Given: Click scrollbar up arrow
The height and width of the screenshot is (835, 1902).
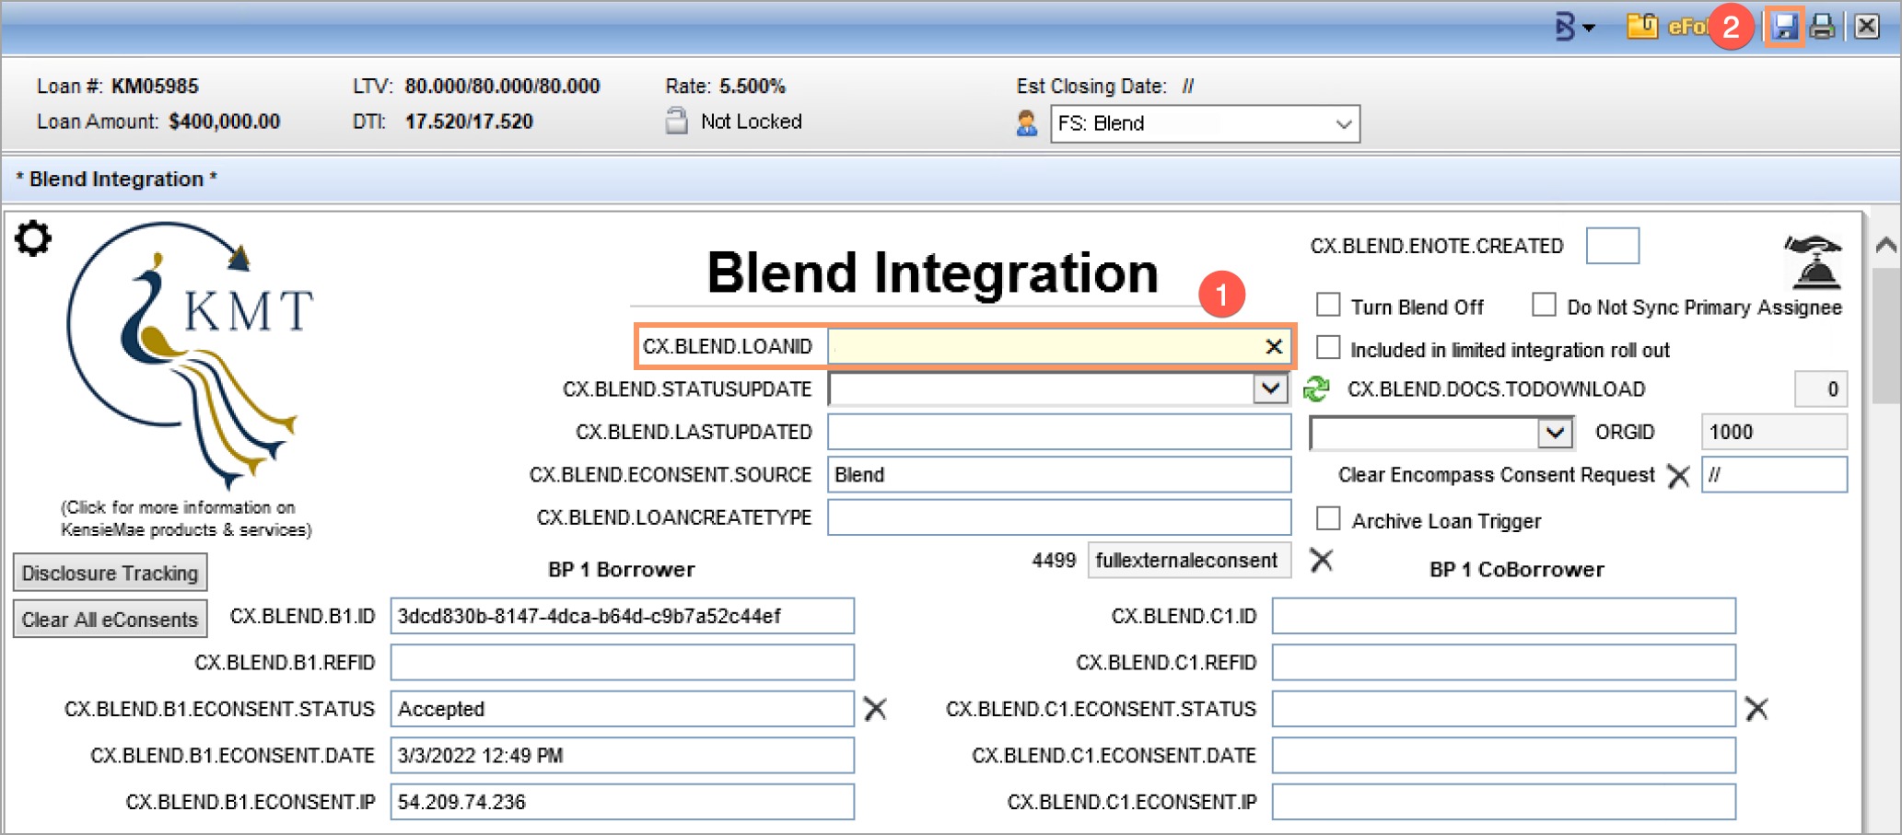Looking at the screenshot, I should [x=1885, y=245].
